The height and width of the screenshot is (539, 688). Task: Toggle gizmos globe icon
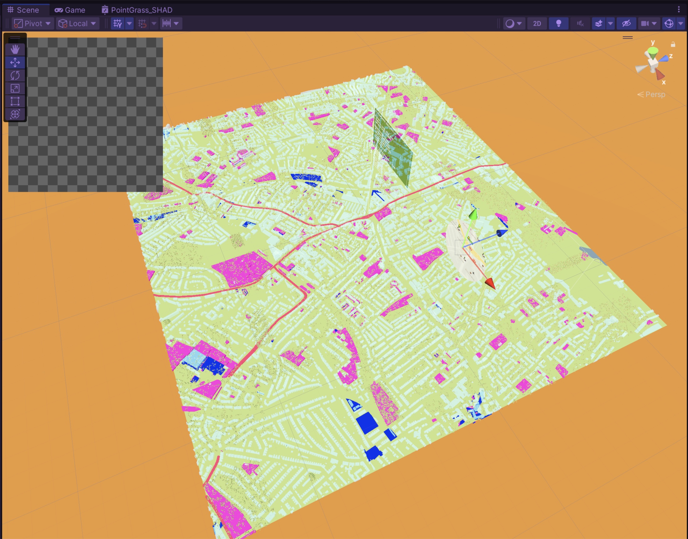point(669,23)
